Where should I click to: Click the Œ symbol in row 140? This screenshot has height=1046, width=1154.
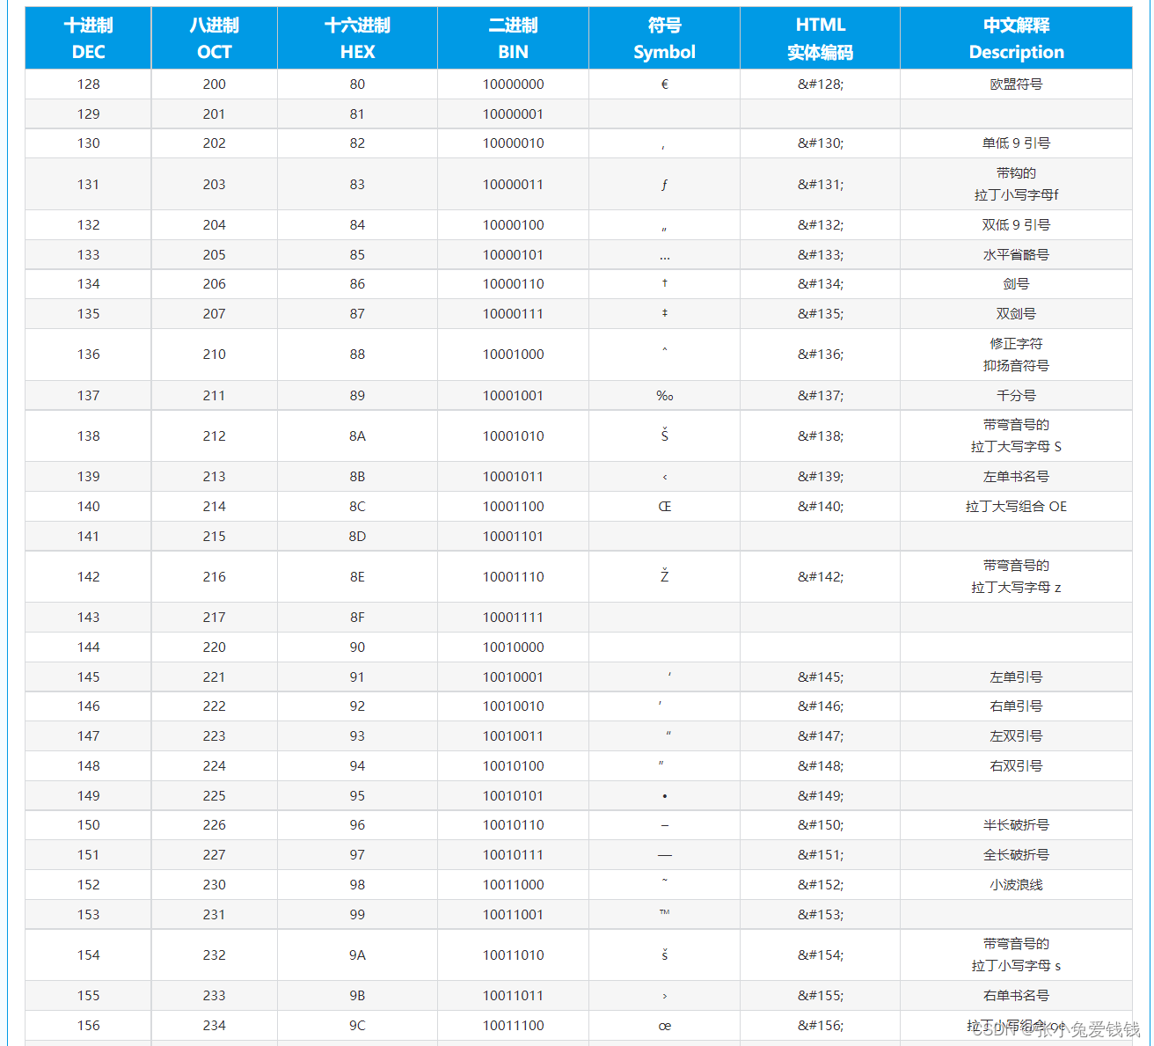click(664, 507)
